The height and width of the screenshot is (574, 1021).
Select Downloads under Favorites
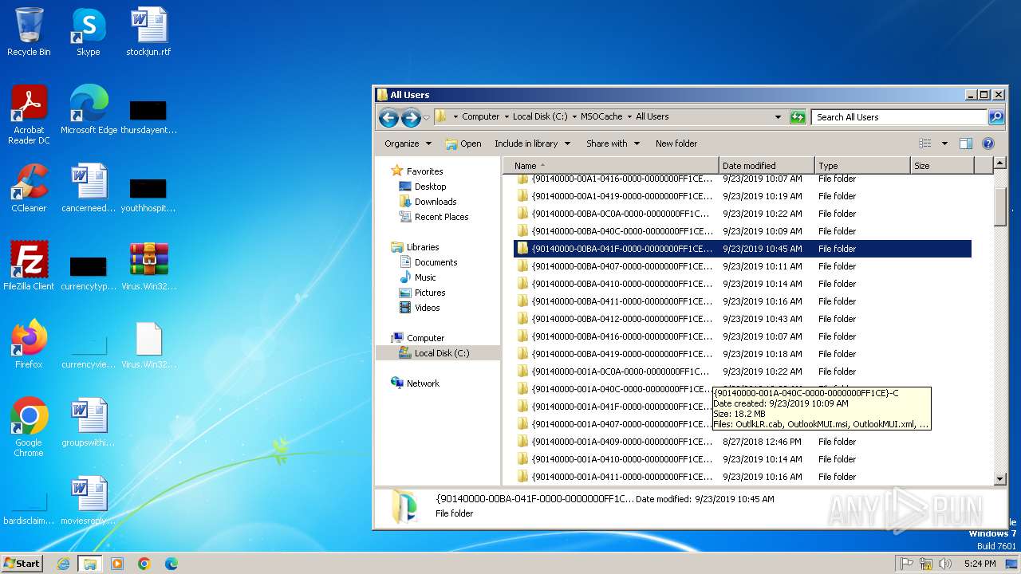coord(436,202)
